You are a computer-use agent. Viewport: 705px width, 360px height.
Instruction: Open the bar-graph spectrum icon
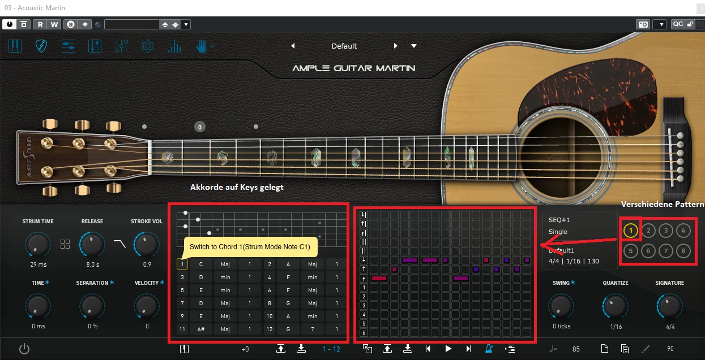coord(174,46)
